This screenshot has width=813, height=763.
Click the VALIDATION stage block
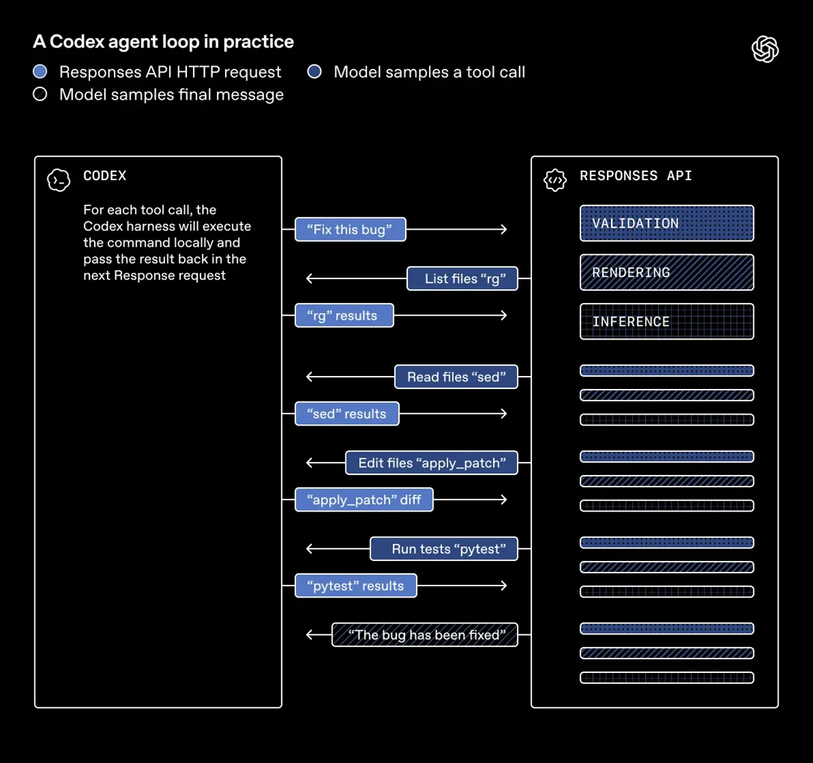point(667,224)
